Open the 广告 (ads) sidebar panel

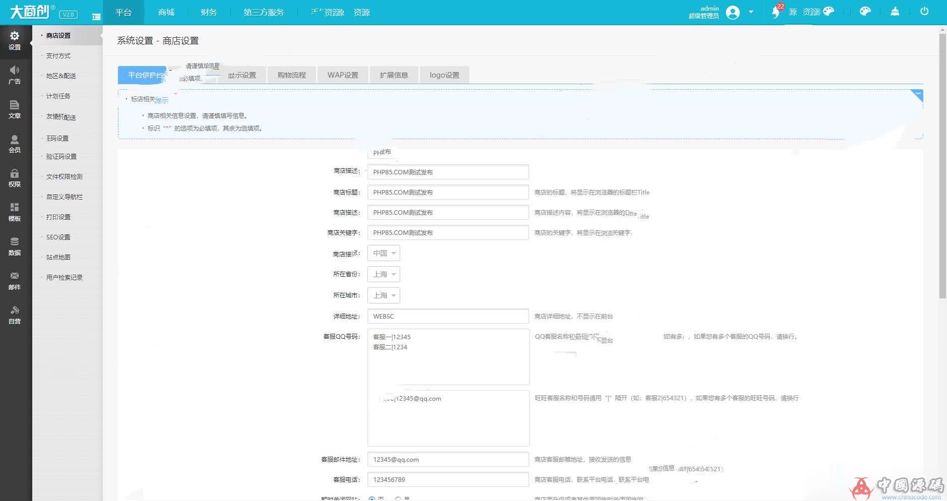pyautogui.click(x=15, y=75)
